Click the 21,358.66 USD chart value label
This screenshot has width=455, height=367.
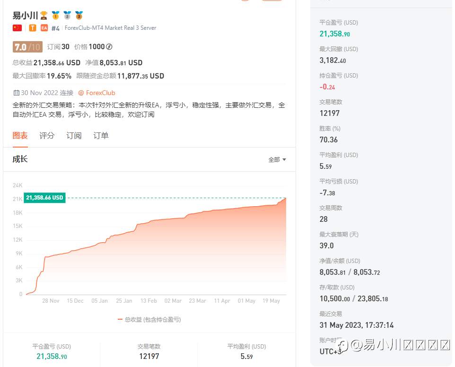[44, 198]
